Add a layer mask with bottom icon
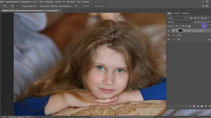 click(194, 106)
